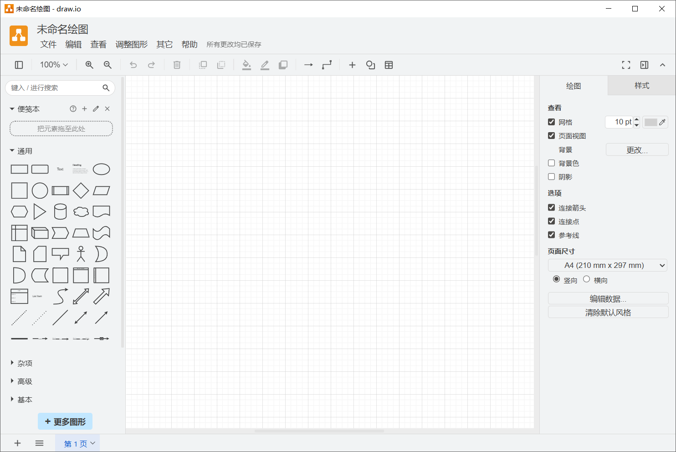Viewport: 676px width, 452px height.
Task: Open the 文件 menu
Action: click(48, 44)
